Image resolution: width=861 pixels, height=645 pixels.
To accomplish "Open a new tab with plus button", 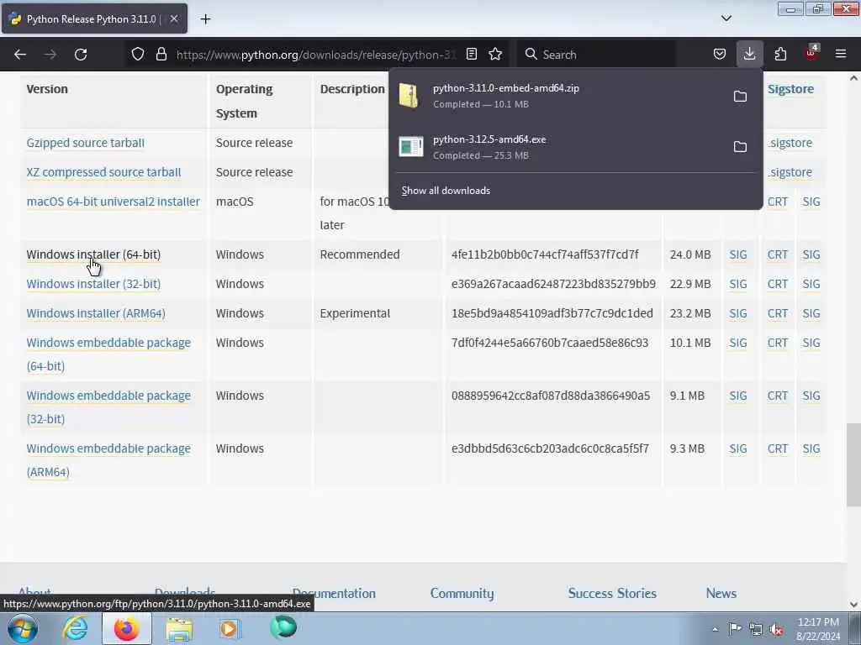I will point(205,19).
